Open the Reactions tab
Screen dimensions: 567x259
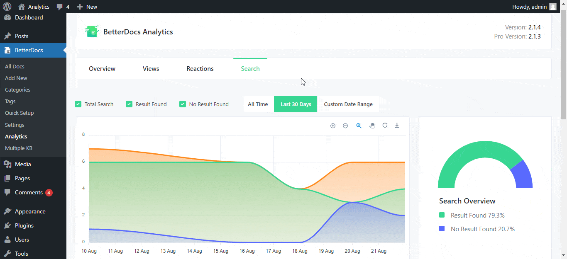[200, 68]
